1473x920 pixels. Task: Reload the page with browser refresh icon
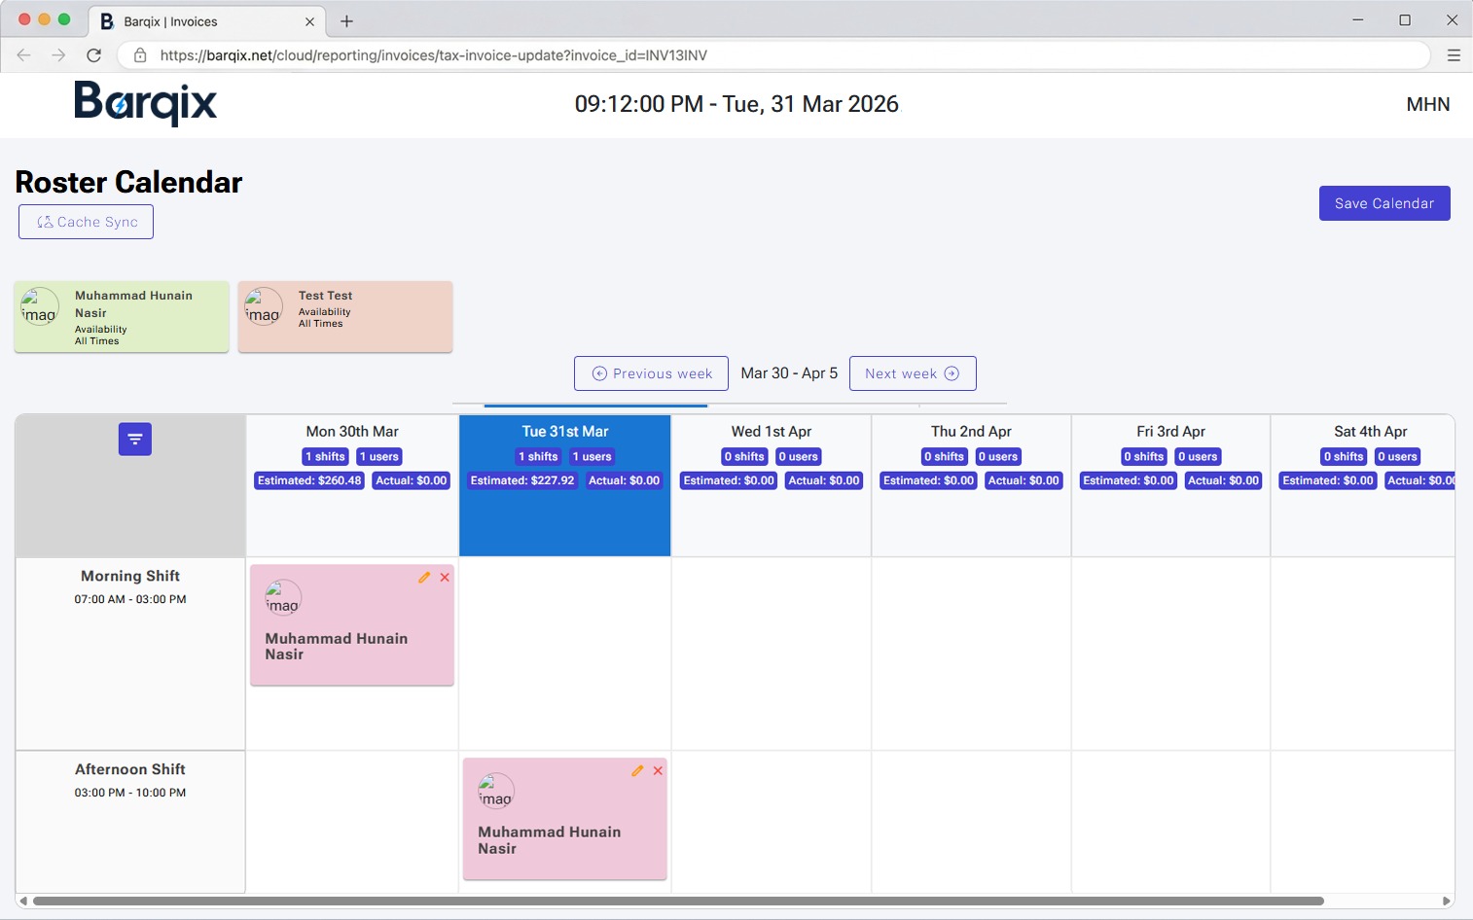coord(94,55)
